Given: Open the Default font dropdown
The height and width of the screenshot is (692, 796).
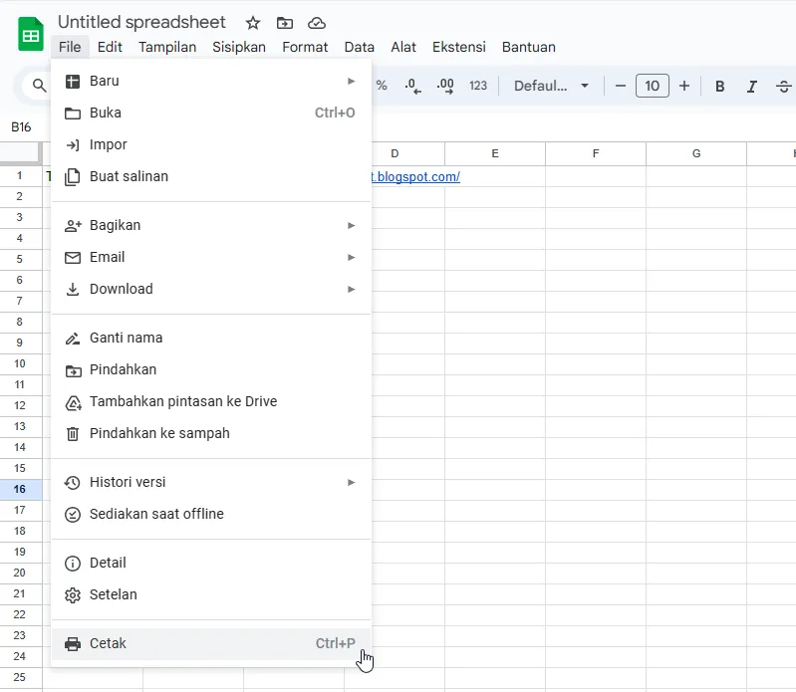Looking at the screenshot, I should coord(551,87).
